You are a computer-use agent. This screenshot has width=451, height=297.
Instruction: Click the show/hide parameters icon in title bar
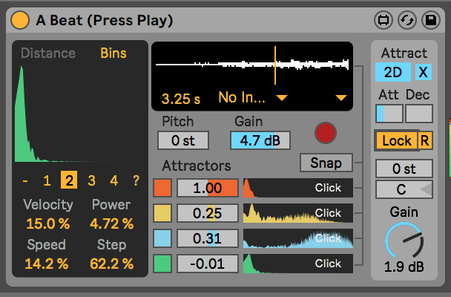coord(383,19)
